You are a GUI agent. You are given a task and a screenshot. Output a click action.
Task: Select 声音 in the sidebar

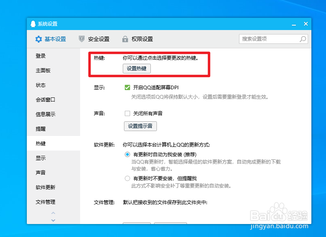[x=53, y=172]
